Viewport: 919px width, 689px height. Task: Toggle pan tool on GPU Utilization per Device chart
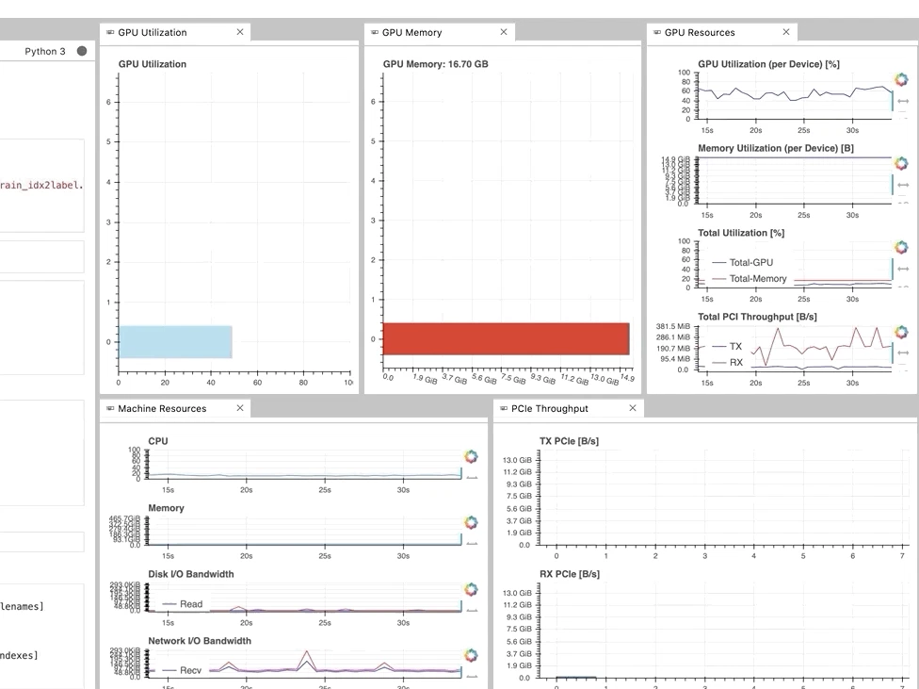(x=903, y=101)
